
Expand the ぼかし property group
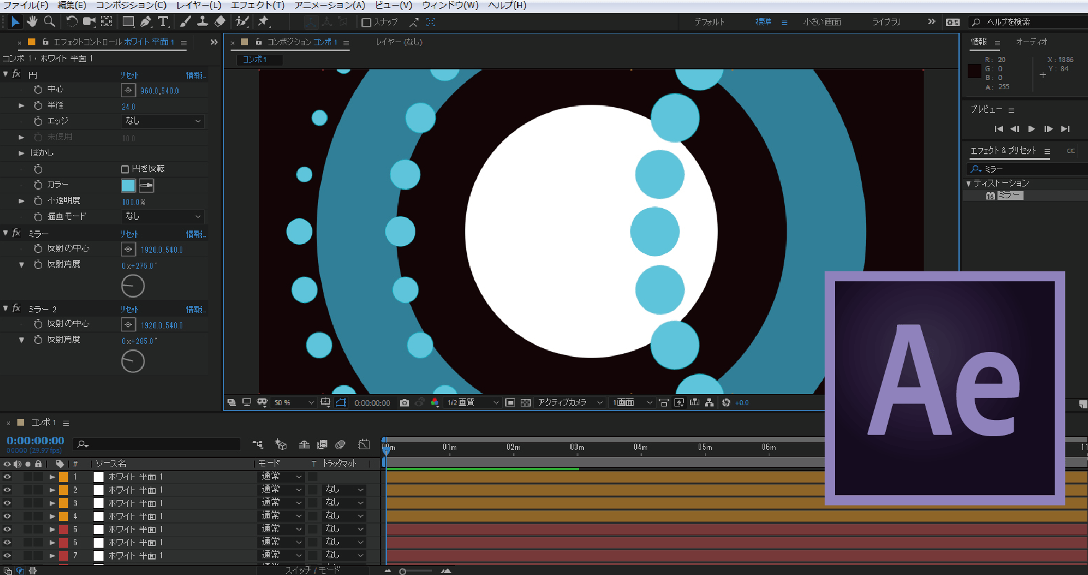point(22,153)
